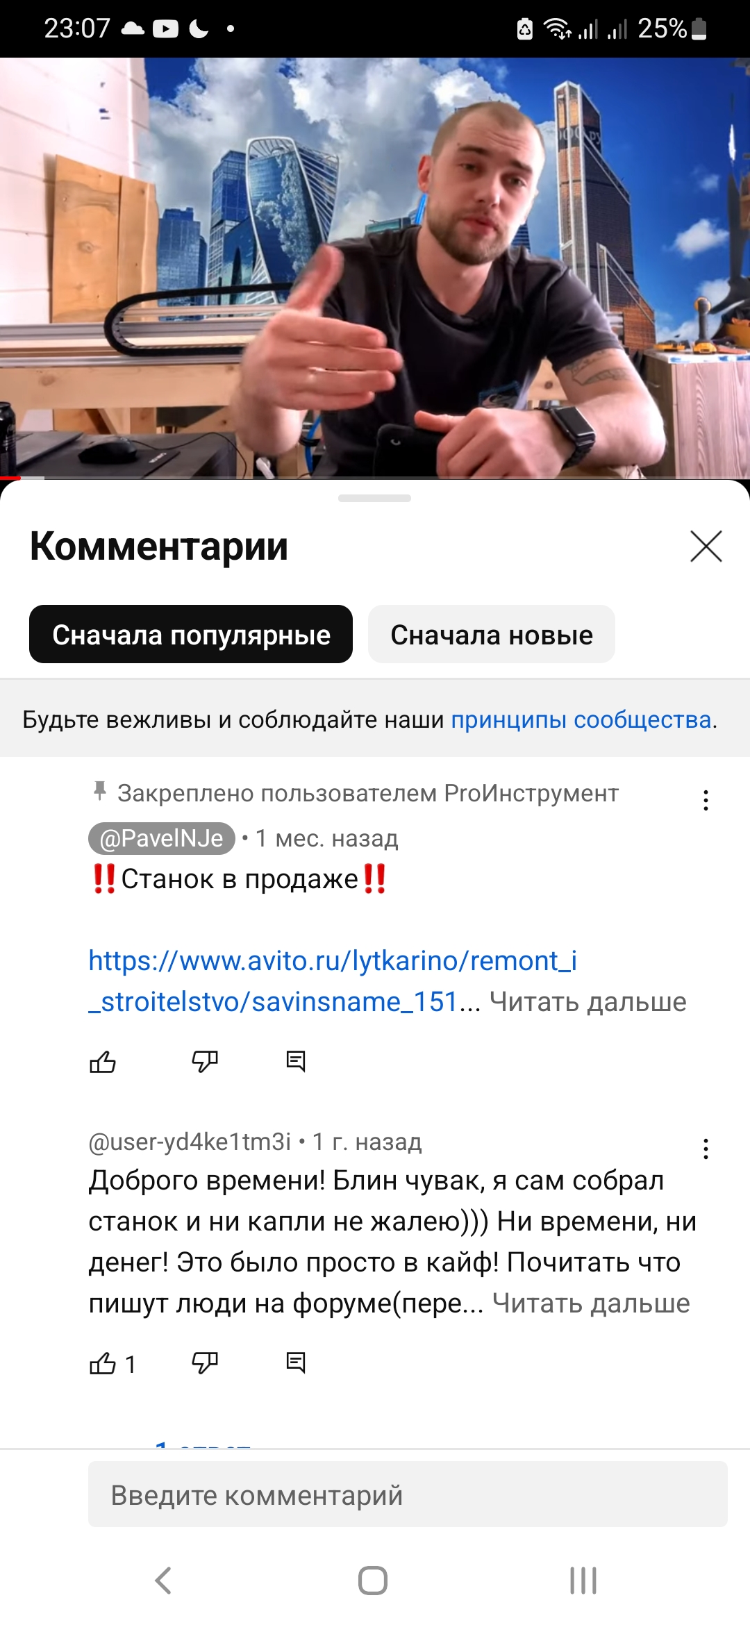Tap the comments panel drag handle
This screenshot has width=750, height=1625.
click(374, 498)
